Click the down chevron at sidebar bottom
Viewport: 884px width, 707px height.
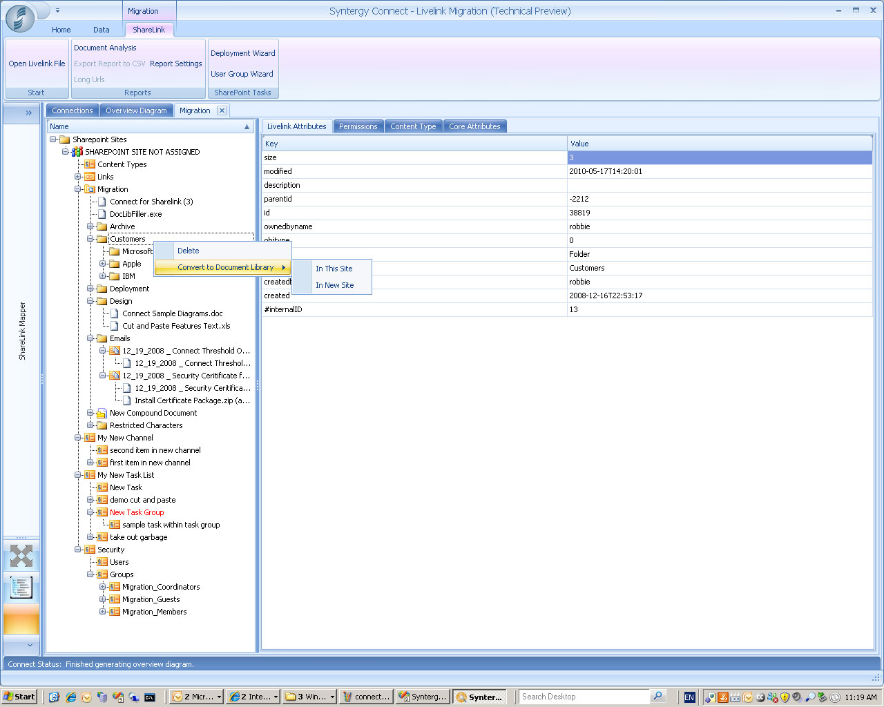(29, 646)
